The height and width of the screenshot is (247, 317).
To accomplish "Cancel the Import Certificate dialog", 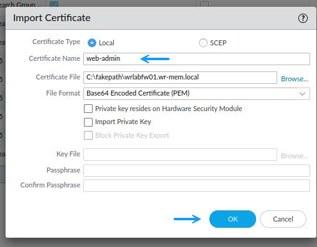I will [283, 219].
